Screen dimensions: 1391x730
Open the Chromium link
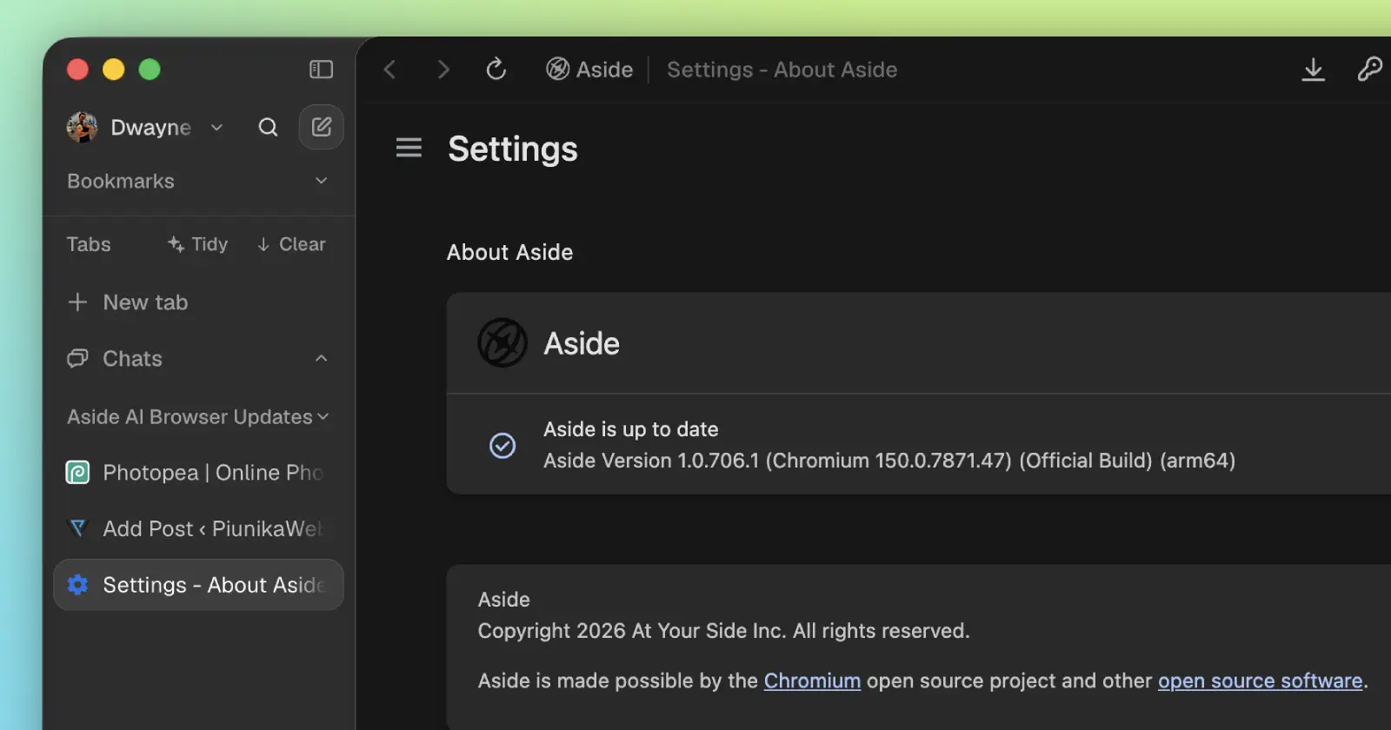(812, 680)
